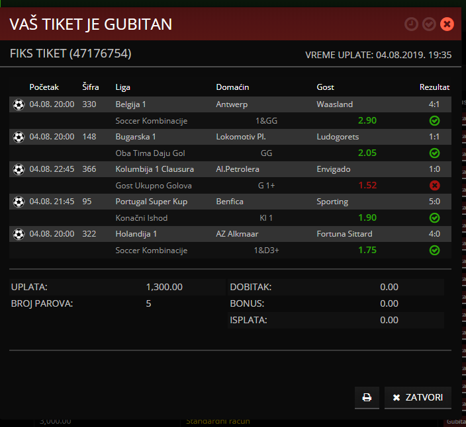
Task: Click the printer icon button
Action: (367, 398)
